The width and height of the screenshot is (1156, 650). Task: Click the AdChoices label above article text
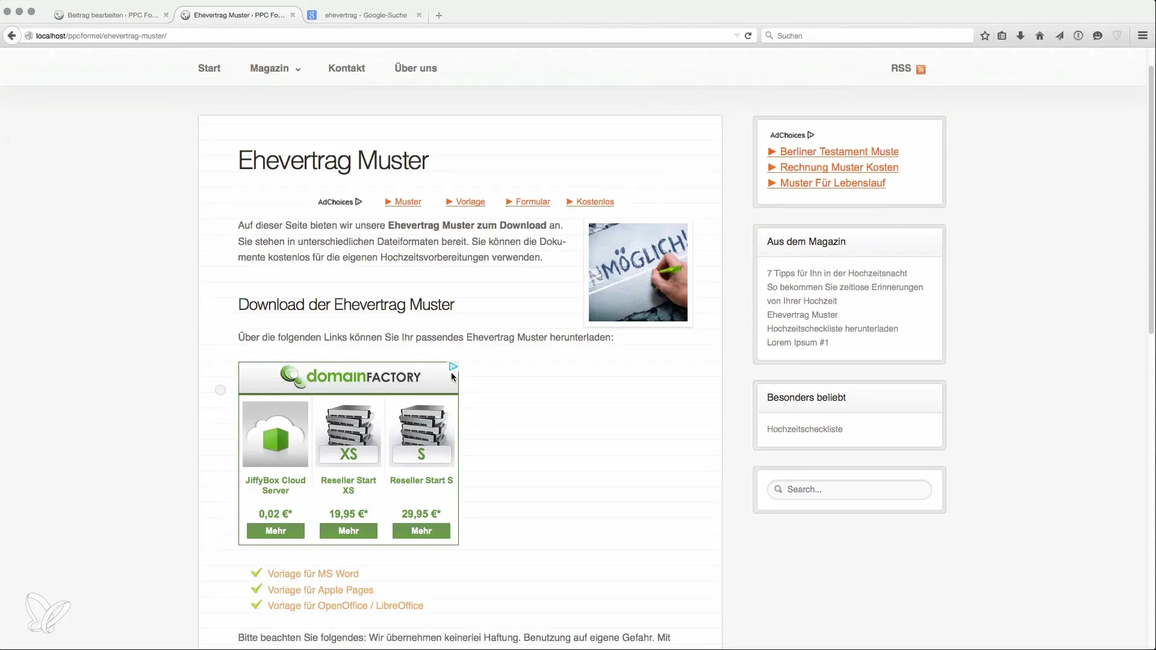(340, 202)
